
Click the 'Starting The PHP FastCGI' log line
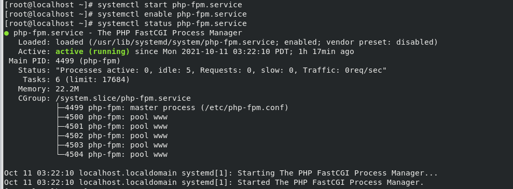221,173
